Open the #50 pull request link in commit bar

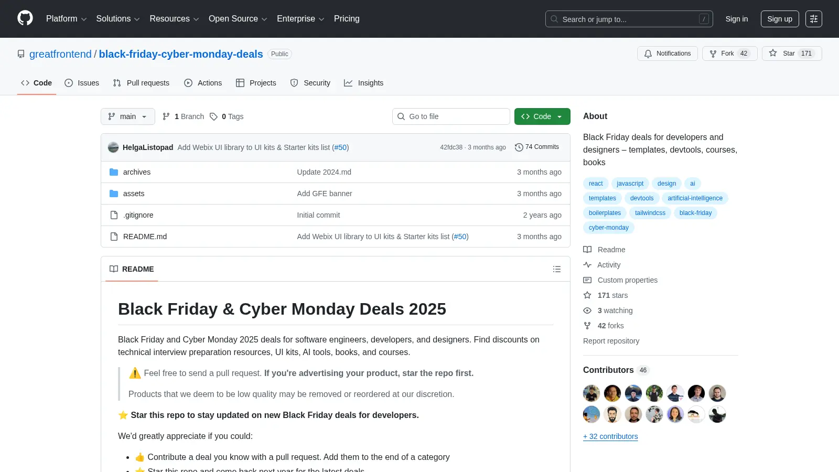coord(341,147)
